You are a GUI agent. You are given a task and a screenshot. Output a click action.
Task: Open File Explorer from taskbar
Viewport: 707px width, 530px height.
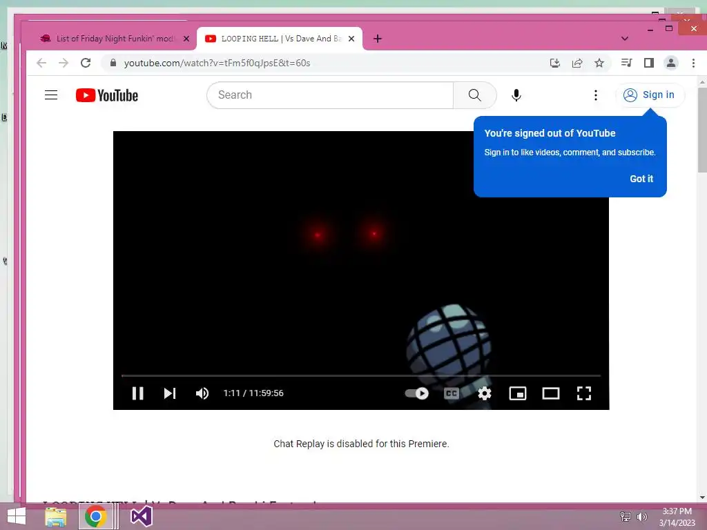click(x=55, y=516)
